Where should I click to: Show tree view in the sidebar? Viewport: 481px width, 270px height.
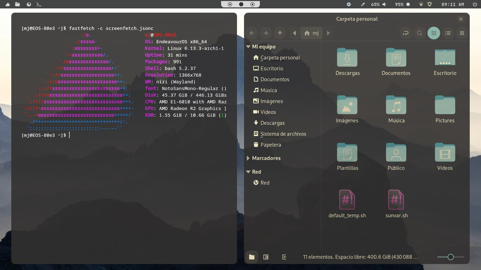(x=266, y=257)
